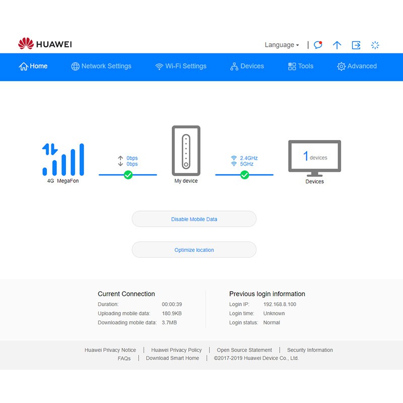Screen dimensions: 403x403
Task: Click the spinning refresh icon in header
Action: (x=375, y=45)
